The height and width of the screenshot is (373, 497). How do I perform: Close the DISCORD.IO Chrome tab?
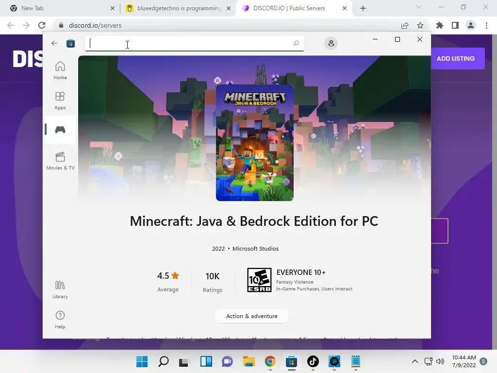345,8
